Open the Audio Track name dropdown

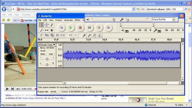click(x=48, y=45)
